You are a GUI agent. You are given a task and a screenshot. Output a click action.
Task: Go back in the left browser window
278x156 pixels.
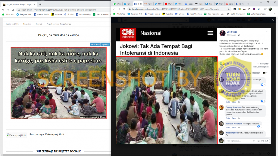click(3, 10)
